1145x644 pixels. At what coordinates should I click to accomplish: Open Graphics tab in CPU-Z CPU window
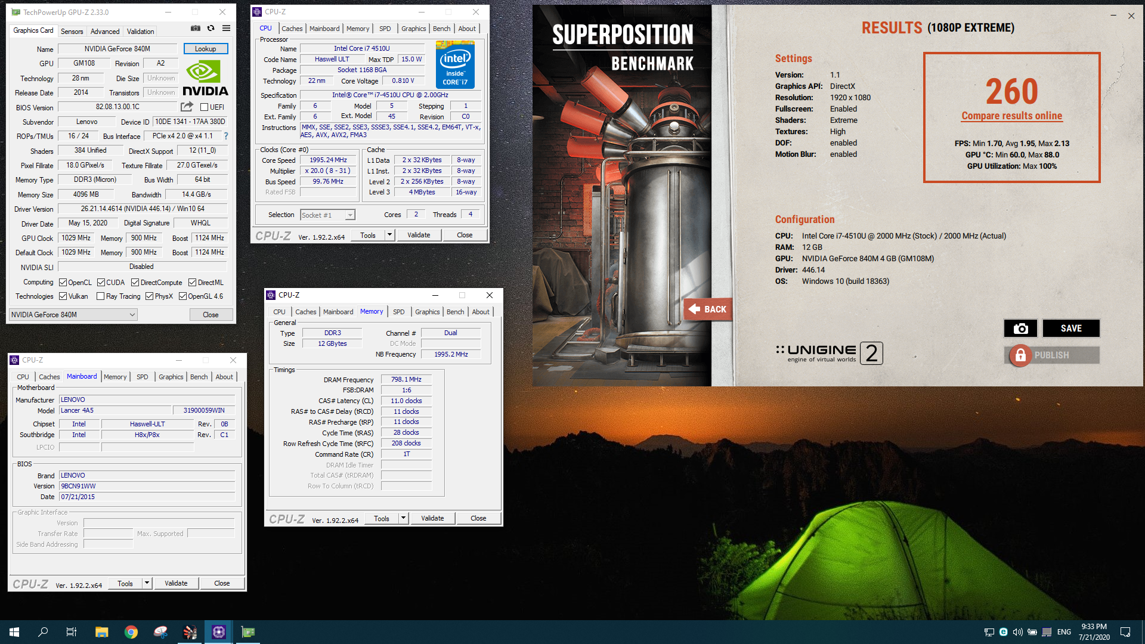point(413,29)
